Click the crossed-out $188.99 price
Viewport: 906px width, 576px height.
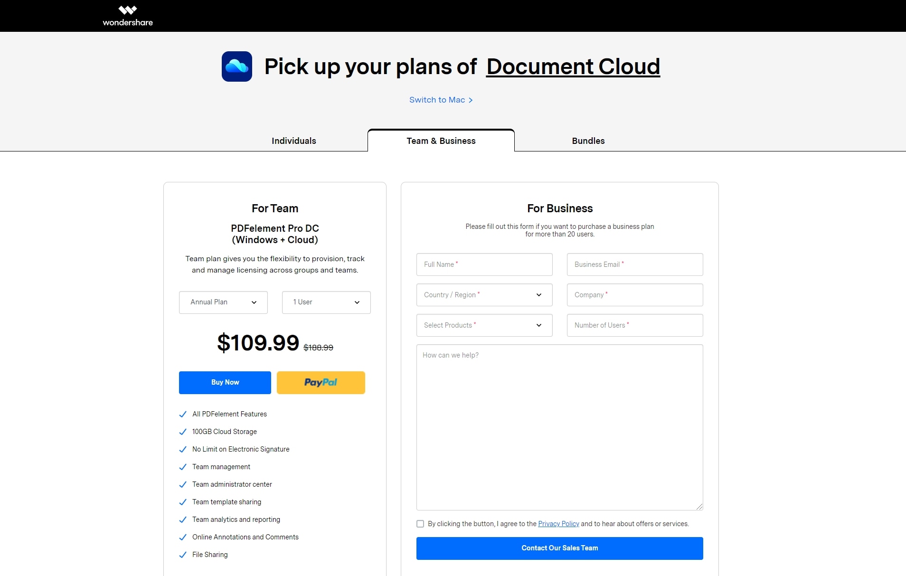click(x=318, y=348)
